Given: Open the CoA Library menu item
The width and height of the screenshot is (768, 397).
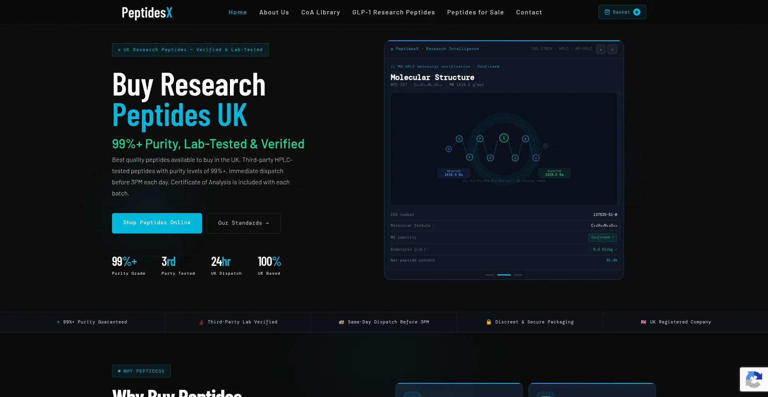Looking at the screenshot, I should coord(320,12).
